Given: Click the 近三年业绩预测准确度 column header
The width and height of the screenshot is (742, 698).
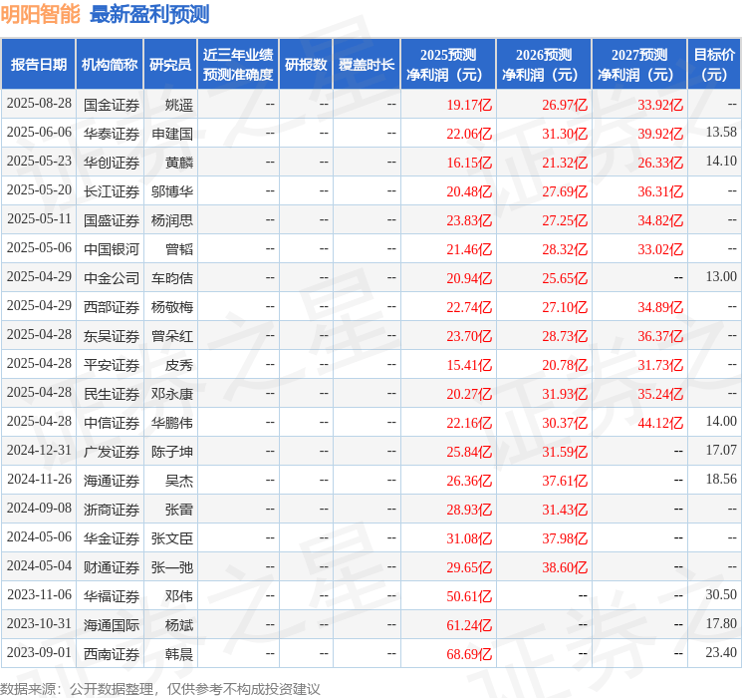Looking at the screenshot, I should point(237,65).
